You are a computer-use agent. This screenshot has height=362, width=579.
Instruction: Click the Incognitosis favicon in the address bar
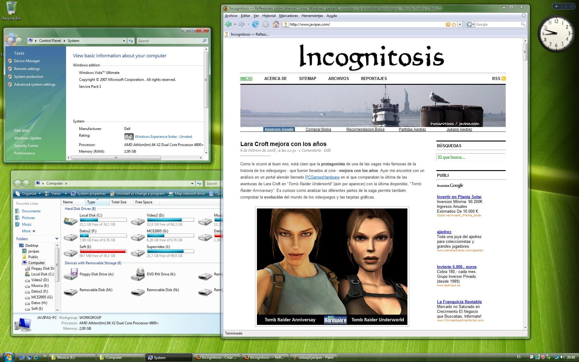coord(286,24)
